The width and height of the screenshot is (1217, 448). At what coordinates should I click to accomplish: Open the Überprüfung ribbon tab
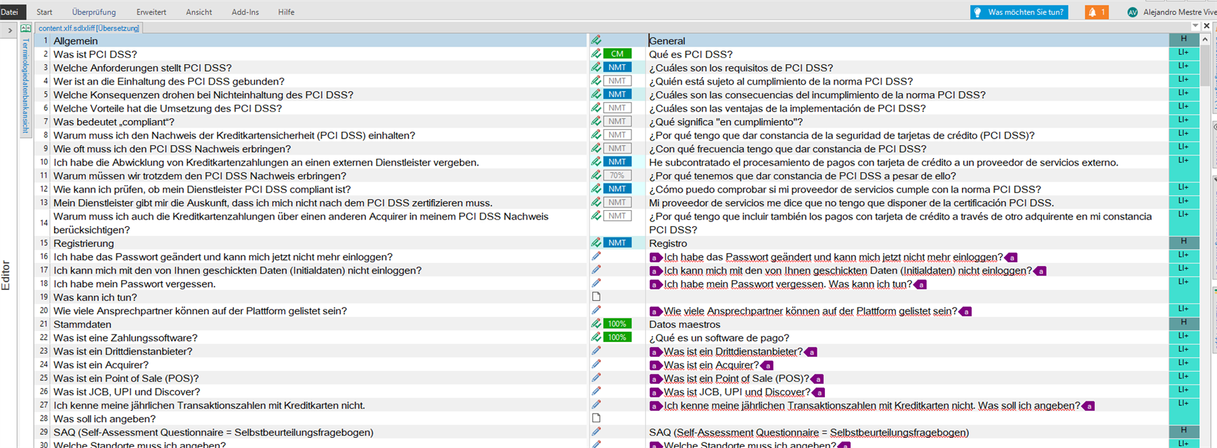(x=94, y=12)
